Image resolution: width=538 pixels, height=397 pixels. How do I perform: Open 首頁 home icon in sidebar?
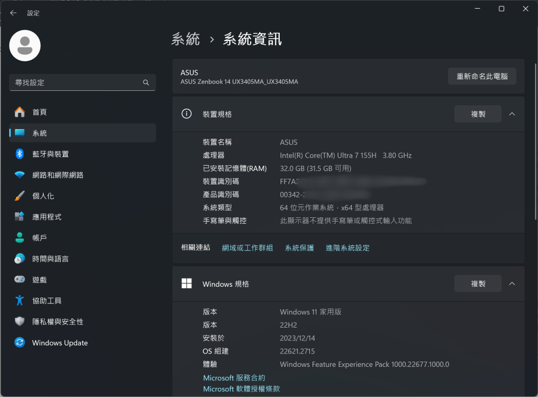tap(20, 112)
